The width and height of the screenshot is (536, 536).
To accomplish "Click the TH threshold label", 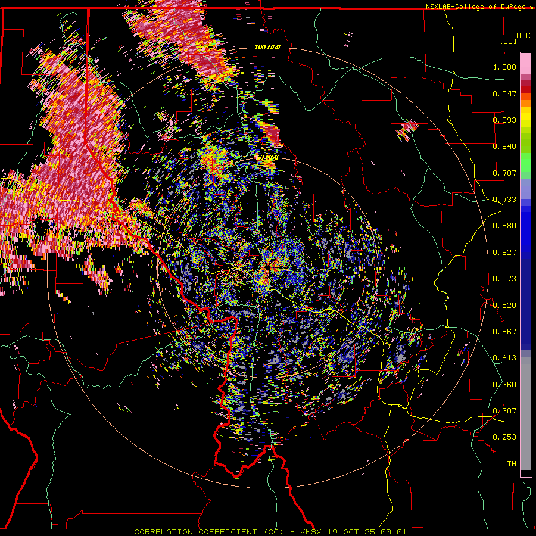I will tap(512, 464).
